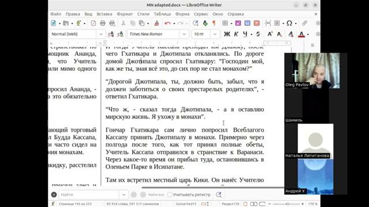Apply the red font color swatch
369x207 pixels.
[x=302, y=34]
